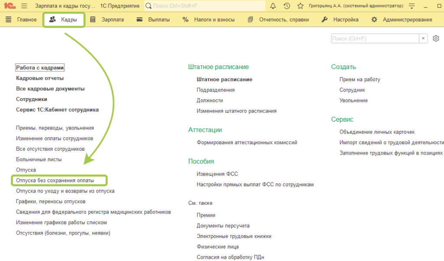
Task: Open the history clock icon
Action: (x=287, y=6)
